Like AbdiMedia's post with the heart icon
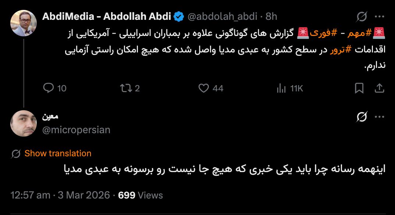The image size is (395, 215). 204,88
